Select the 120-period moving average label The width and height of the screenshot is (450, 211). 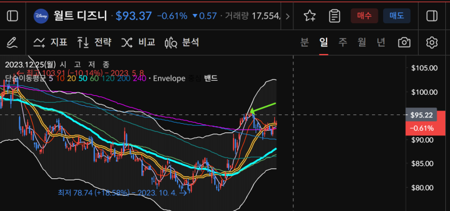pos(107,78)
